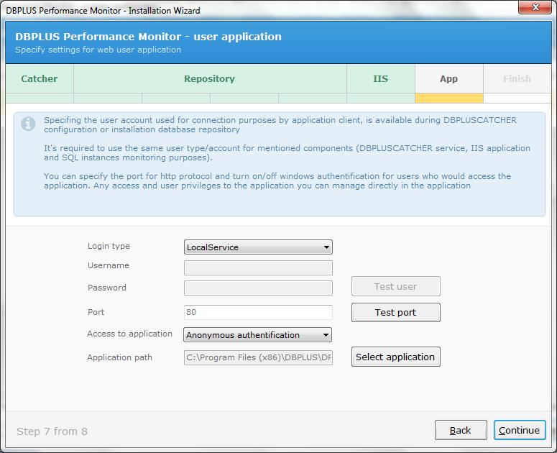Click the yellow progress segment under App
The image size is (557, 453).
[449, 99]
